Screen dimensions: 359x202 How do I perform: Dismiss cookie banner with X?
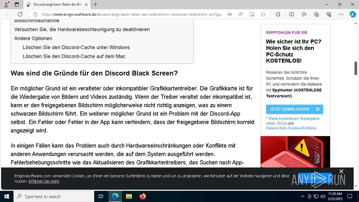(341, 171)
